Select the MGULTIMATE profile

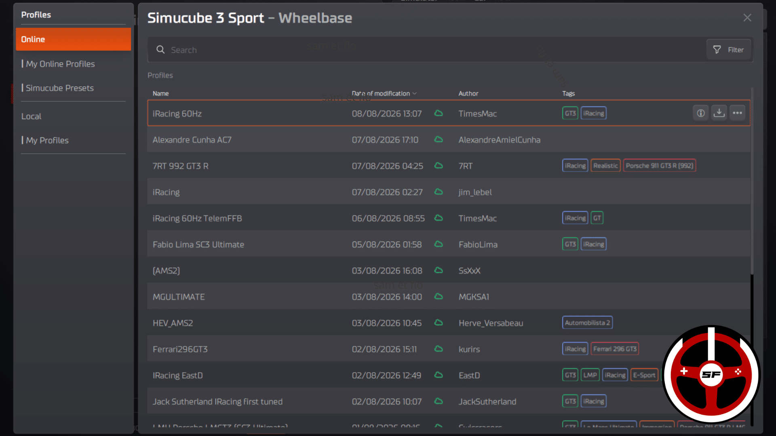tap(179, 297)
